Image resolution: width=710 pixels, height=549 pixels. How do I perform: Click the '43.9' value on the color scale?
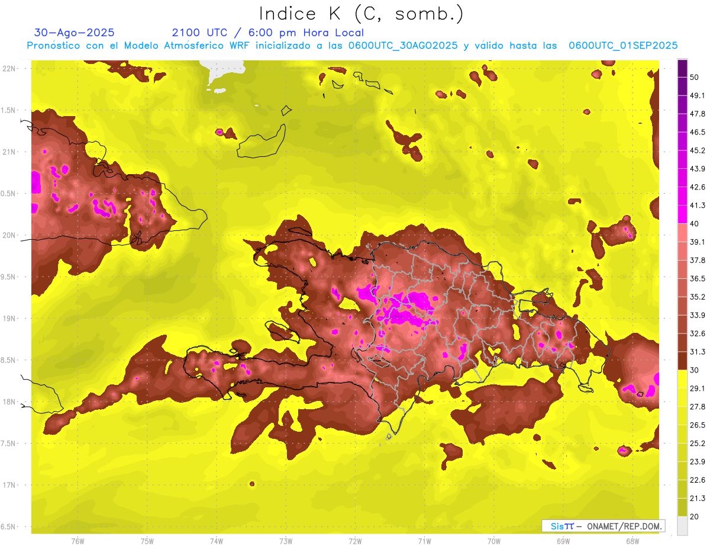pos(698,169)
